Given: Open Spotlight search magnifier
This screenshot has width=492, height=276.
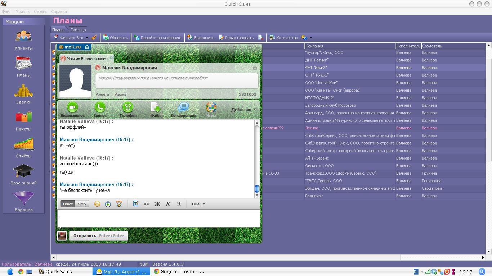Looking at the screenshot, I should click(482, 272).
